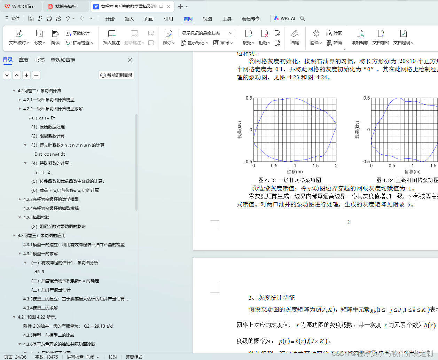Click the 拒绝 reject change icon
This screenshot has height=360, width=438.
[x=264, y=33]
